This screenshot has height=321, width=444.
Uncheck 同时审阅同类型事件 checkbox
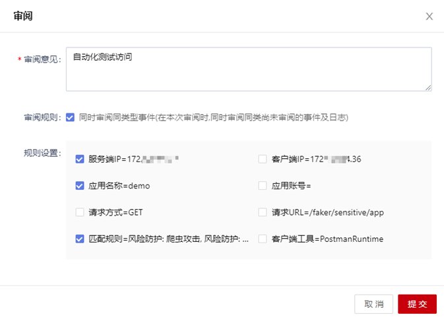(x=70, y=117)
